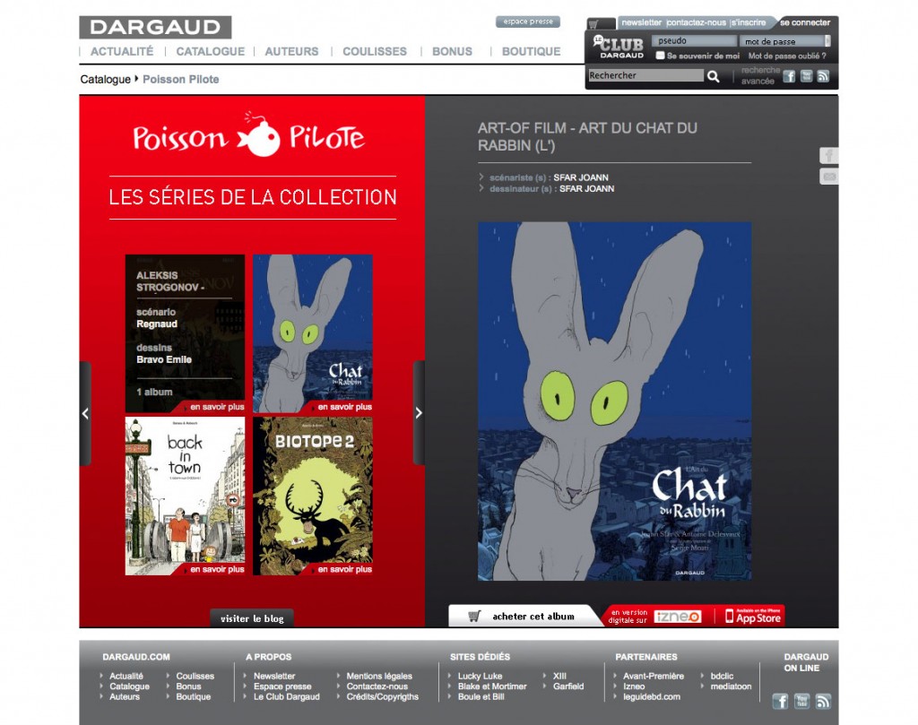Click 'en savoir plus' under Back in Town
Viewport: 918px width, 725px height.
click(x=217, y=569)
